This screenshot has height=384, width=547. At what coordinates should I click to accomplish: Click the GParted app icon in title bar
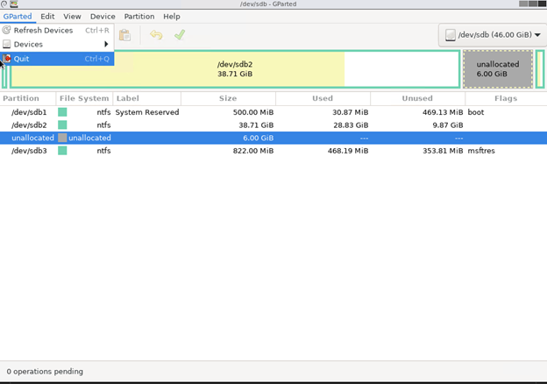tap(14, 4)
